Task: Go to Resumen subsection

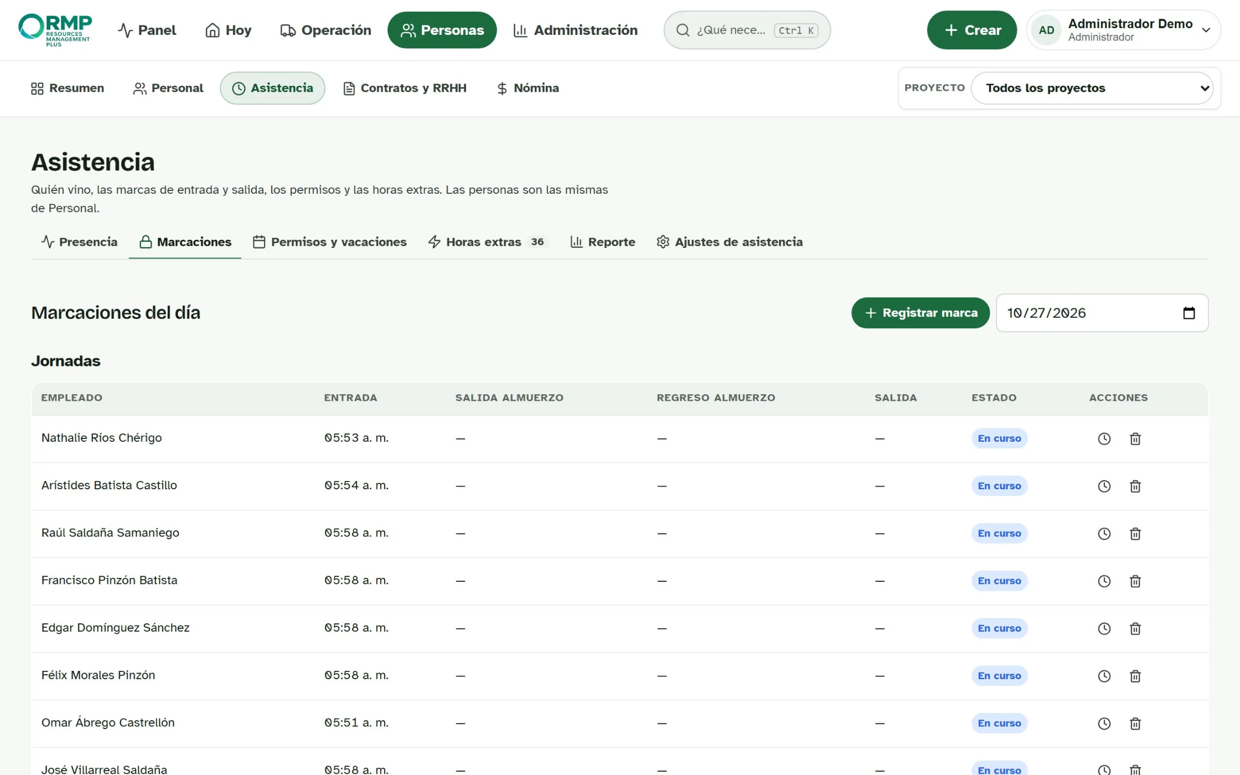Action: click(68, 88)
